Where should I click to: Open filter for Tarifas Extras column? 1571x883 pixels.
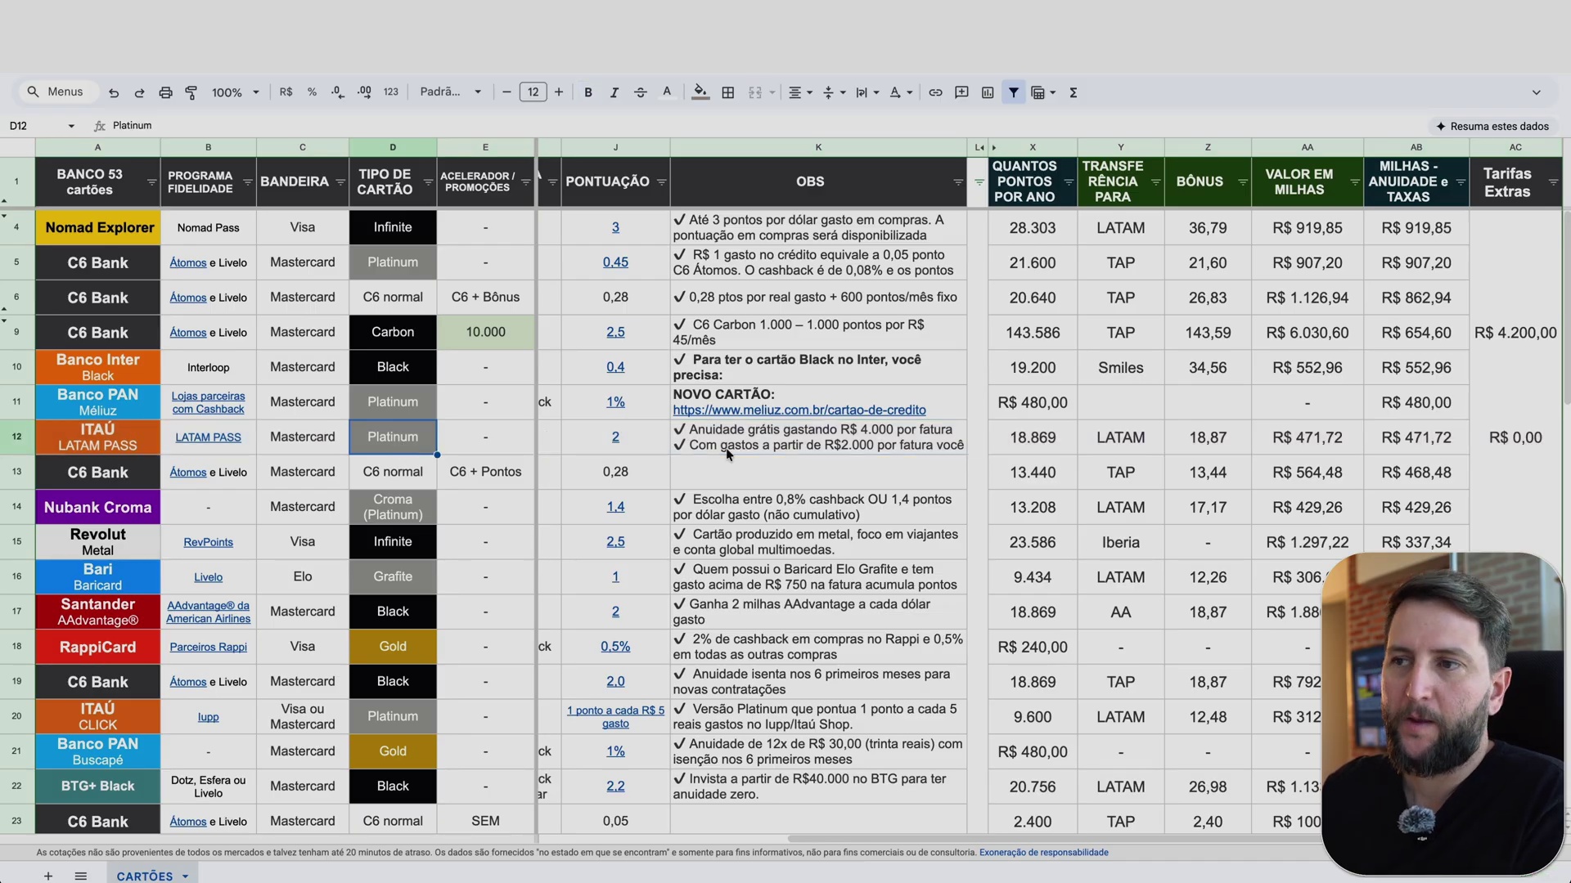(x=1554, y=182)
